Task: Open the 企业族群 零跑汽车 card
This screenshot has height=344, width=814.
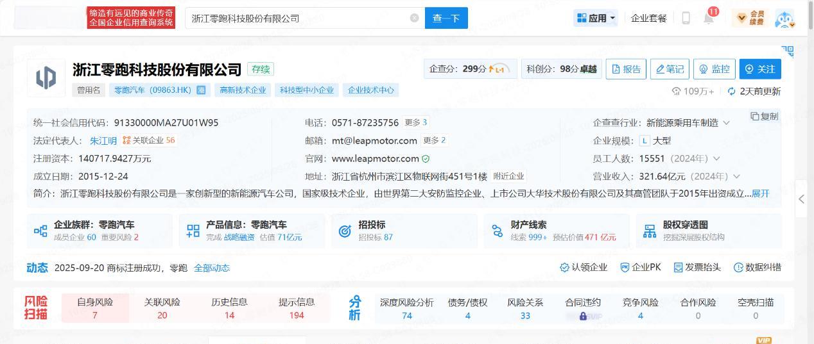Action: [x=100, y=231]
